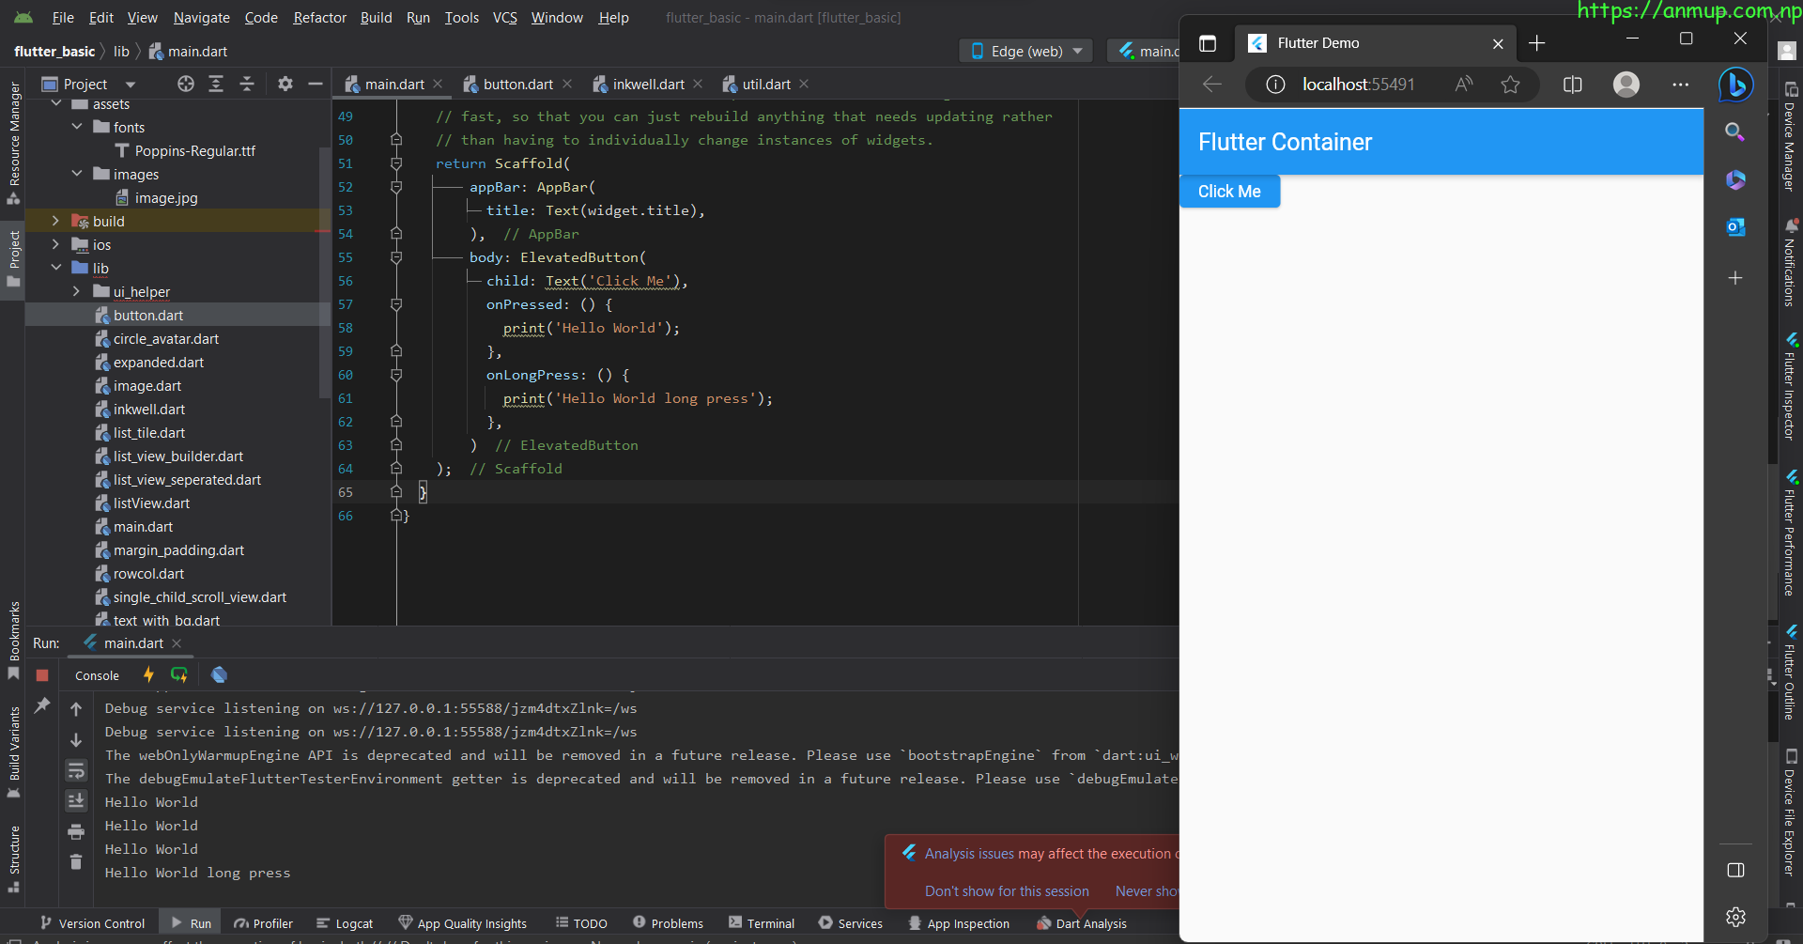The width and height of the screenshot is (1803, 944).
Task: Open the Refactor menu
Action: (x=319, y=18)
